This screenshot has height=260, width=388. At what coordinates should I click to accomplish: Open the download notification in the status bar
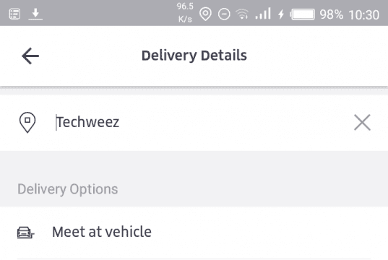click(x=35, y=14)
